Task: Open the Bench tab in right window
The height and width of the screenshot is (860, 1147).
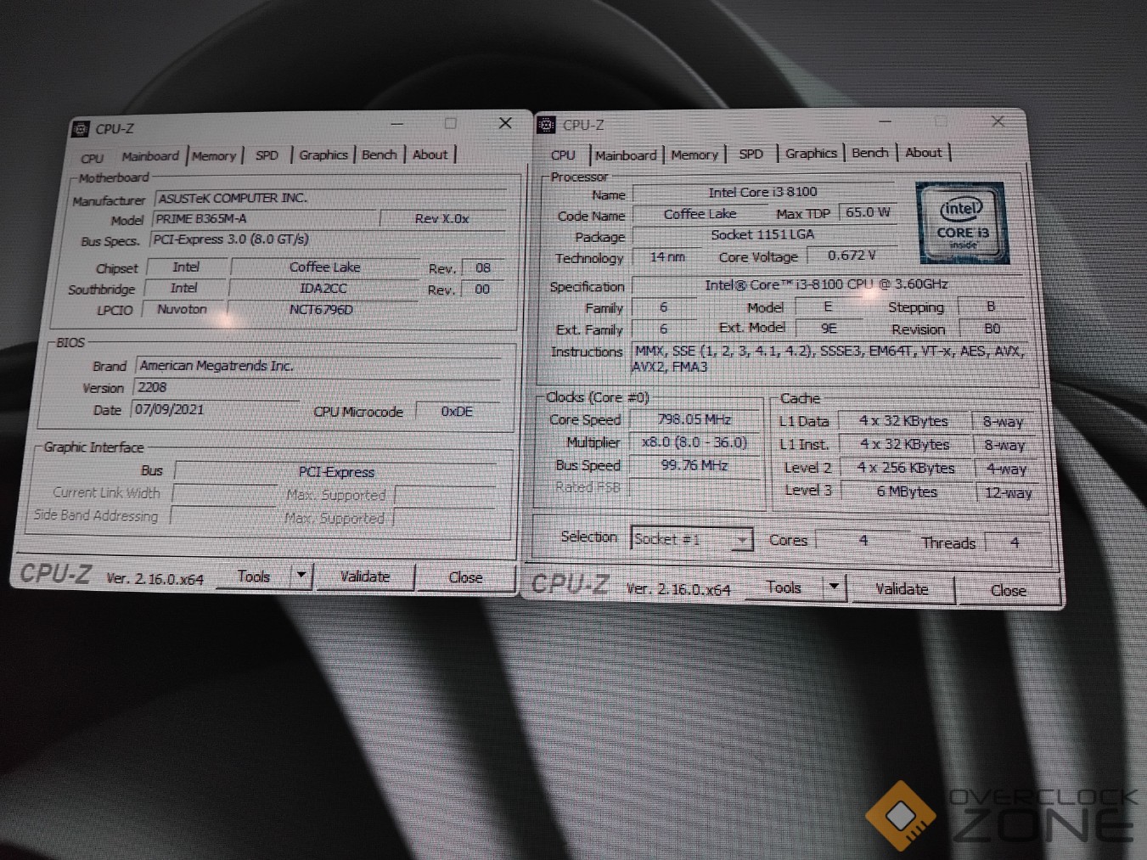Action: coord(870,153)
